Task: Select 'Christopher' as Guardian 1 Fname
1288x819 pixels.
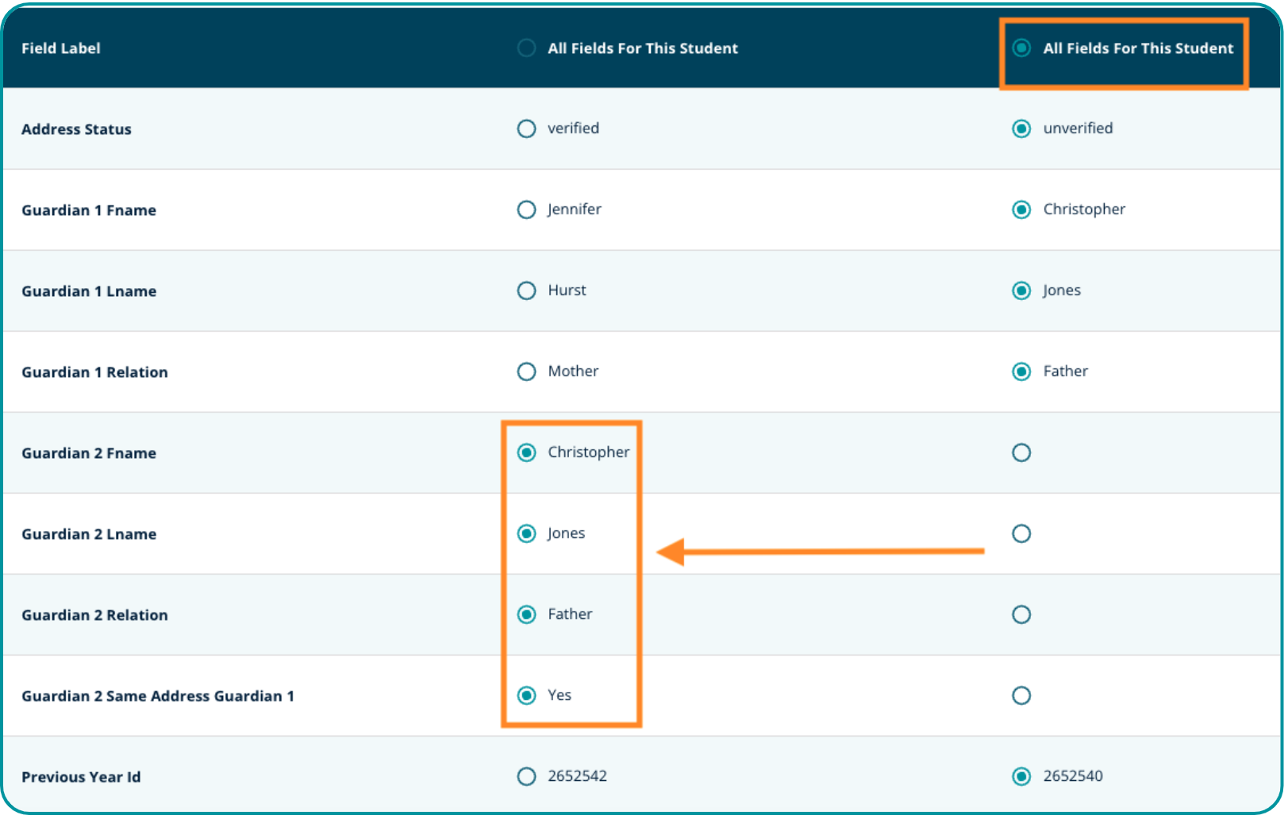Action: coord(1021,210)
